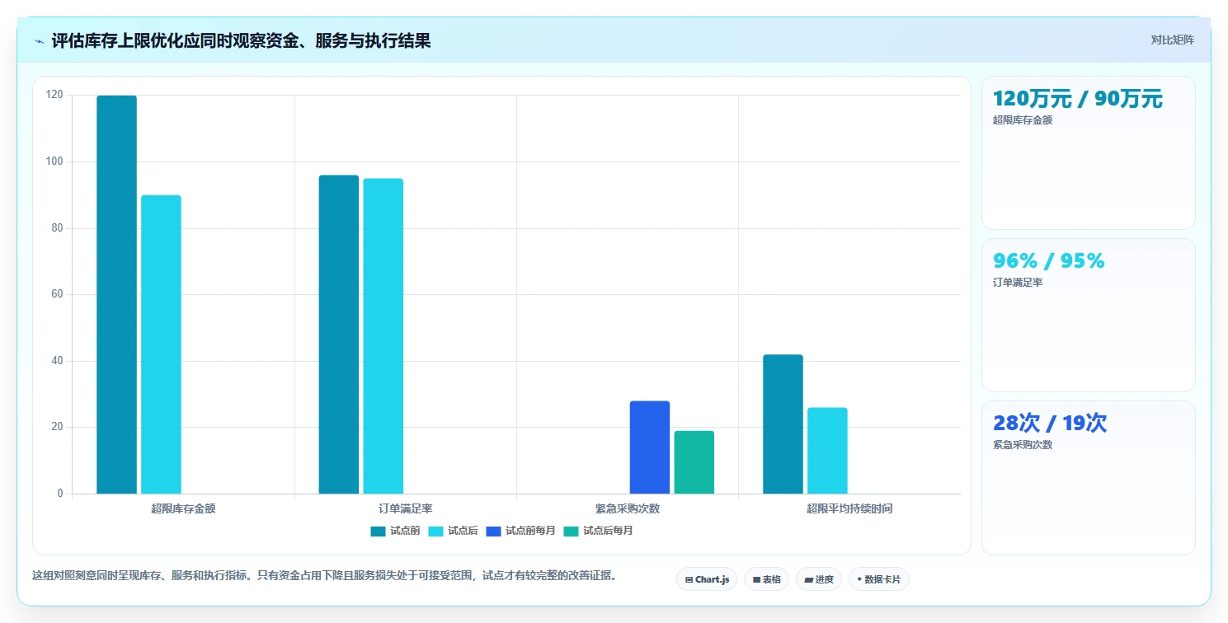Click the 试点前 bar for 订单满足率
Image resolution: width=1228 pixels, height=623 pixels.
(339, 335)
